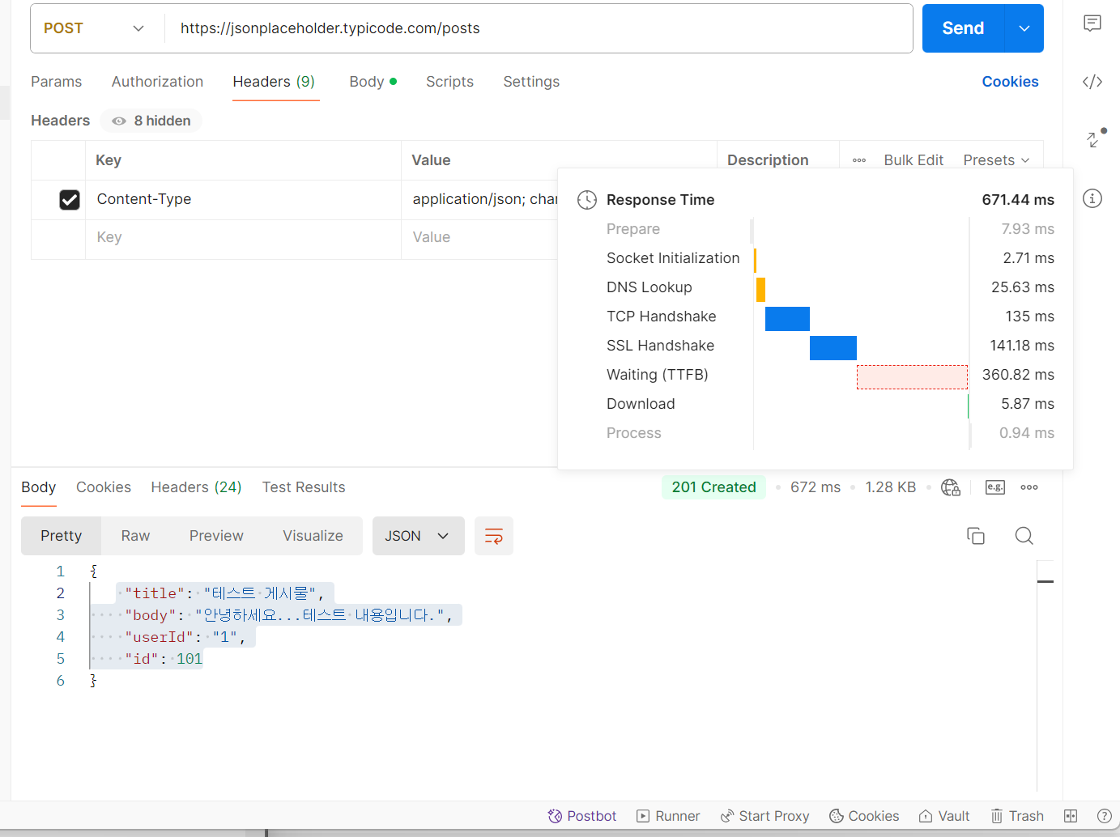Uncheck the Content-Type header checkbox
The image size is (1120, 837).
pyautogui.click(x=70, y=200)
